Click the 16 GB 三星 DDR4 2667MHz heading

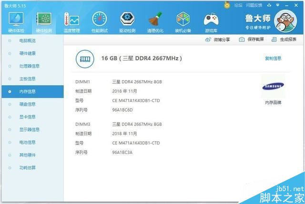tap(142, 58)
